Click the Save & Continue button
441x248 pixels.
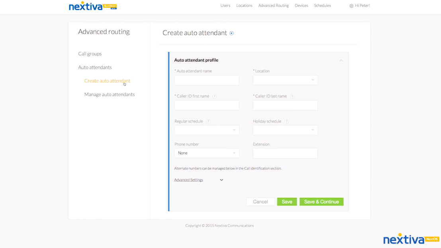pyautogui.click(x=321, y=201)
